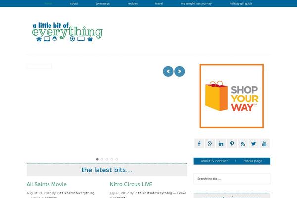Open the Google Plus social icon
Viewport: 297px width, 198px height.
click(x=210, y=144)
